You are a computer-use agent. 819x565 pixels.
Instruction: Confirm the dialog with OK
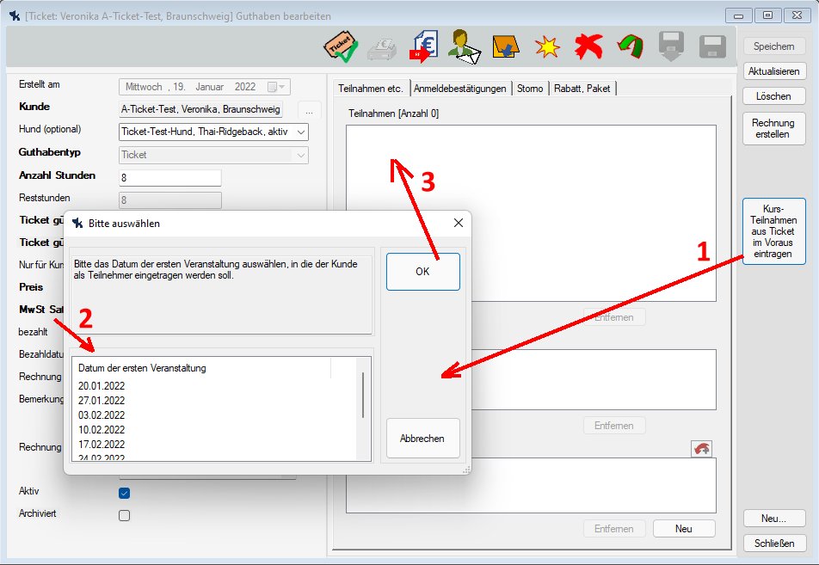(x=422, y=271)
